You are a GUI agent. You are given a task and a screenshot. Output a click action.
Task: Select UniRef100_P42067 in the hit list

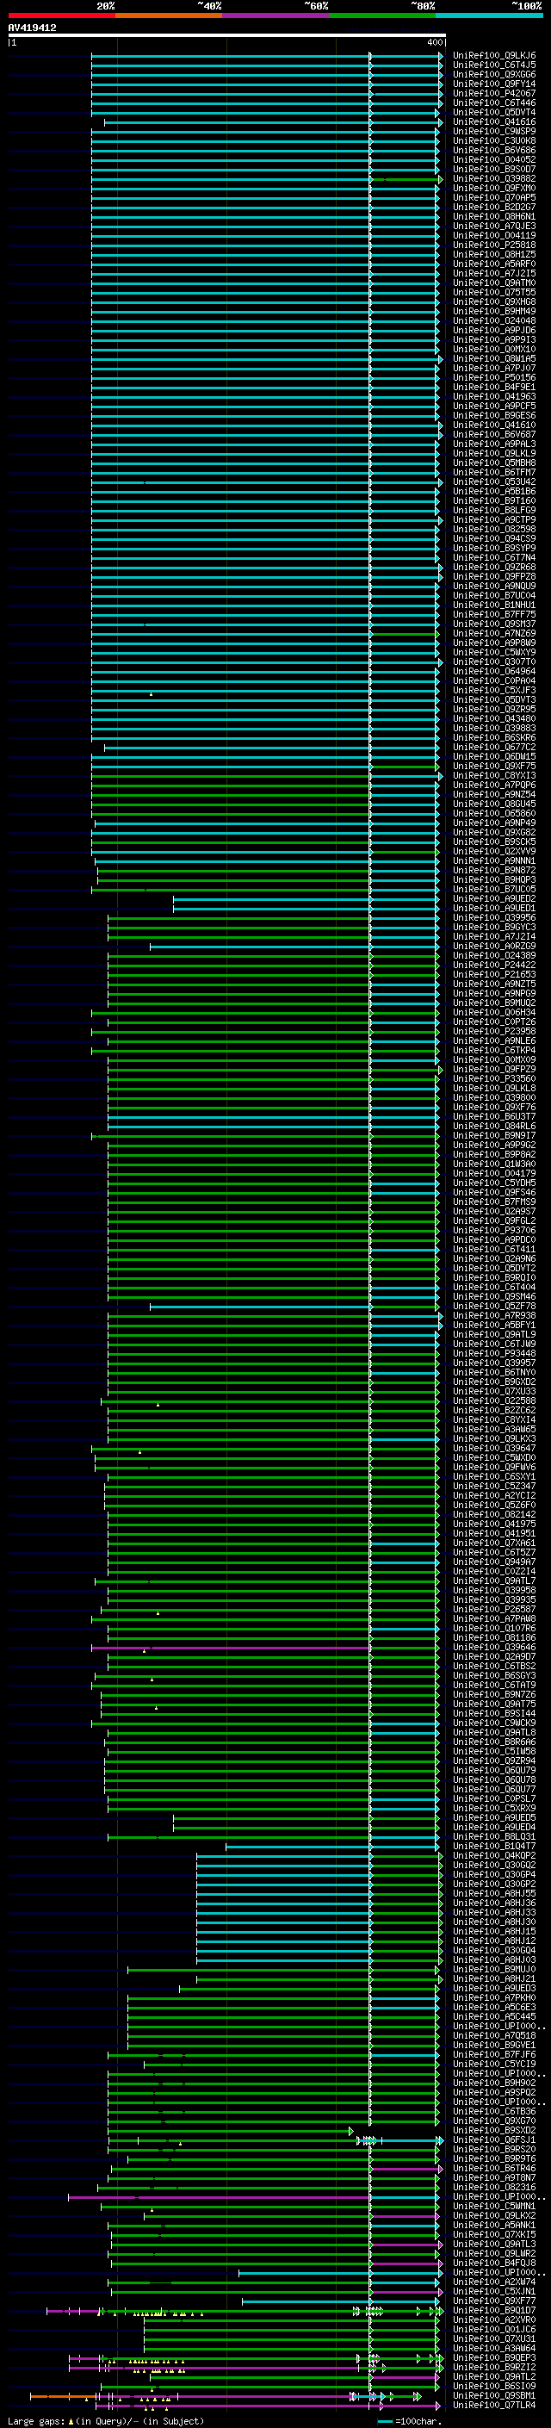click(494, 93)
